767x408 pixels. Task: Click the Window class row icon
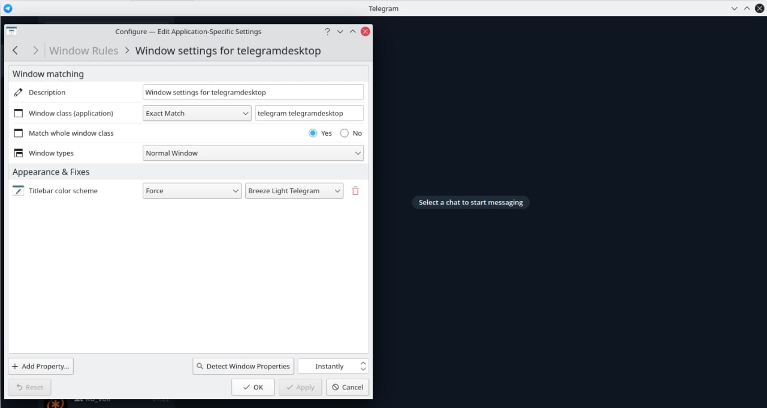[x=18, y=113]
